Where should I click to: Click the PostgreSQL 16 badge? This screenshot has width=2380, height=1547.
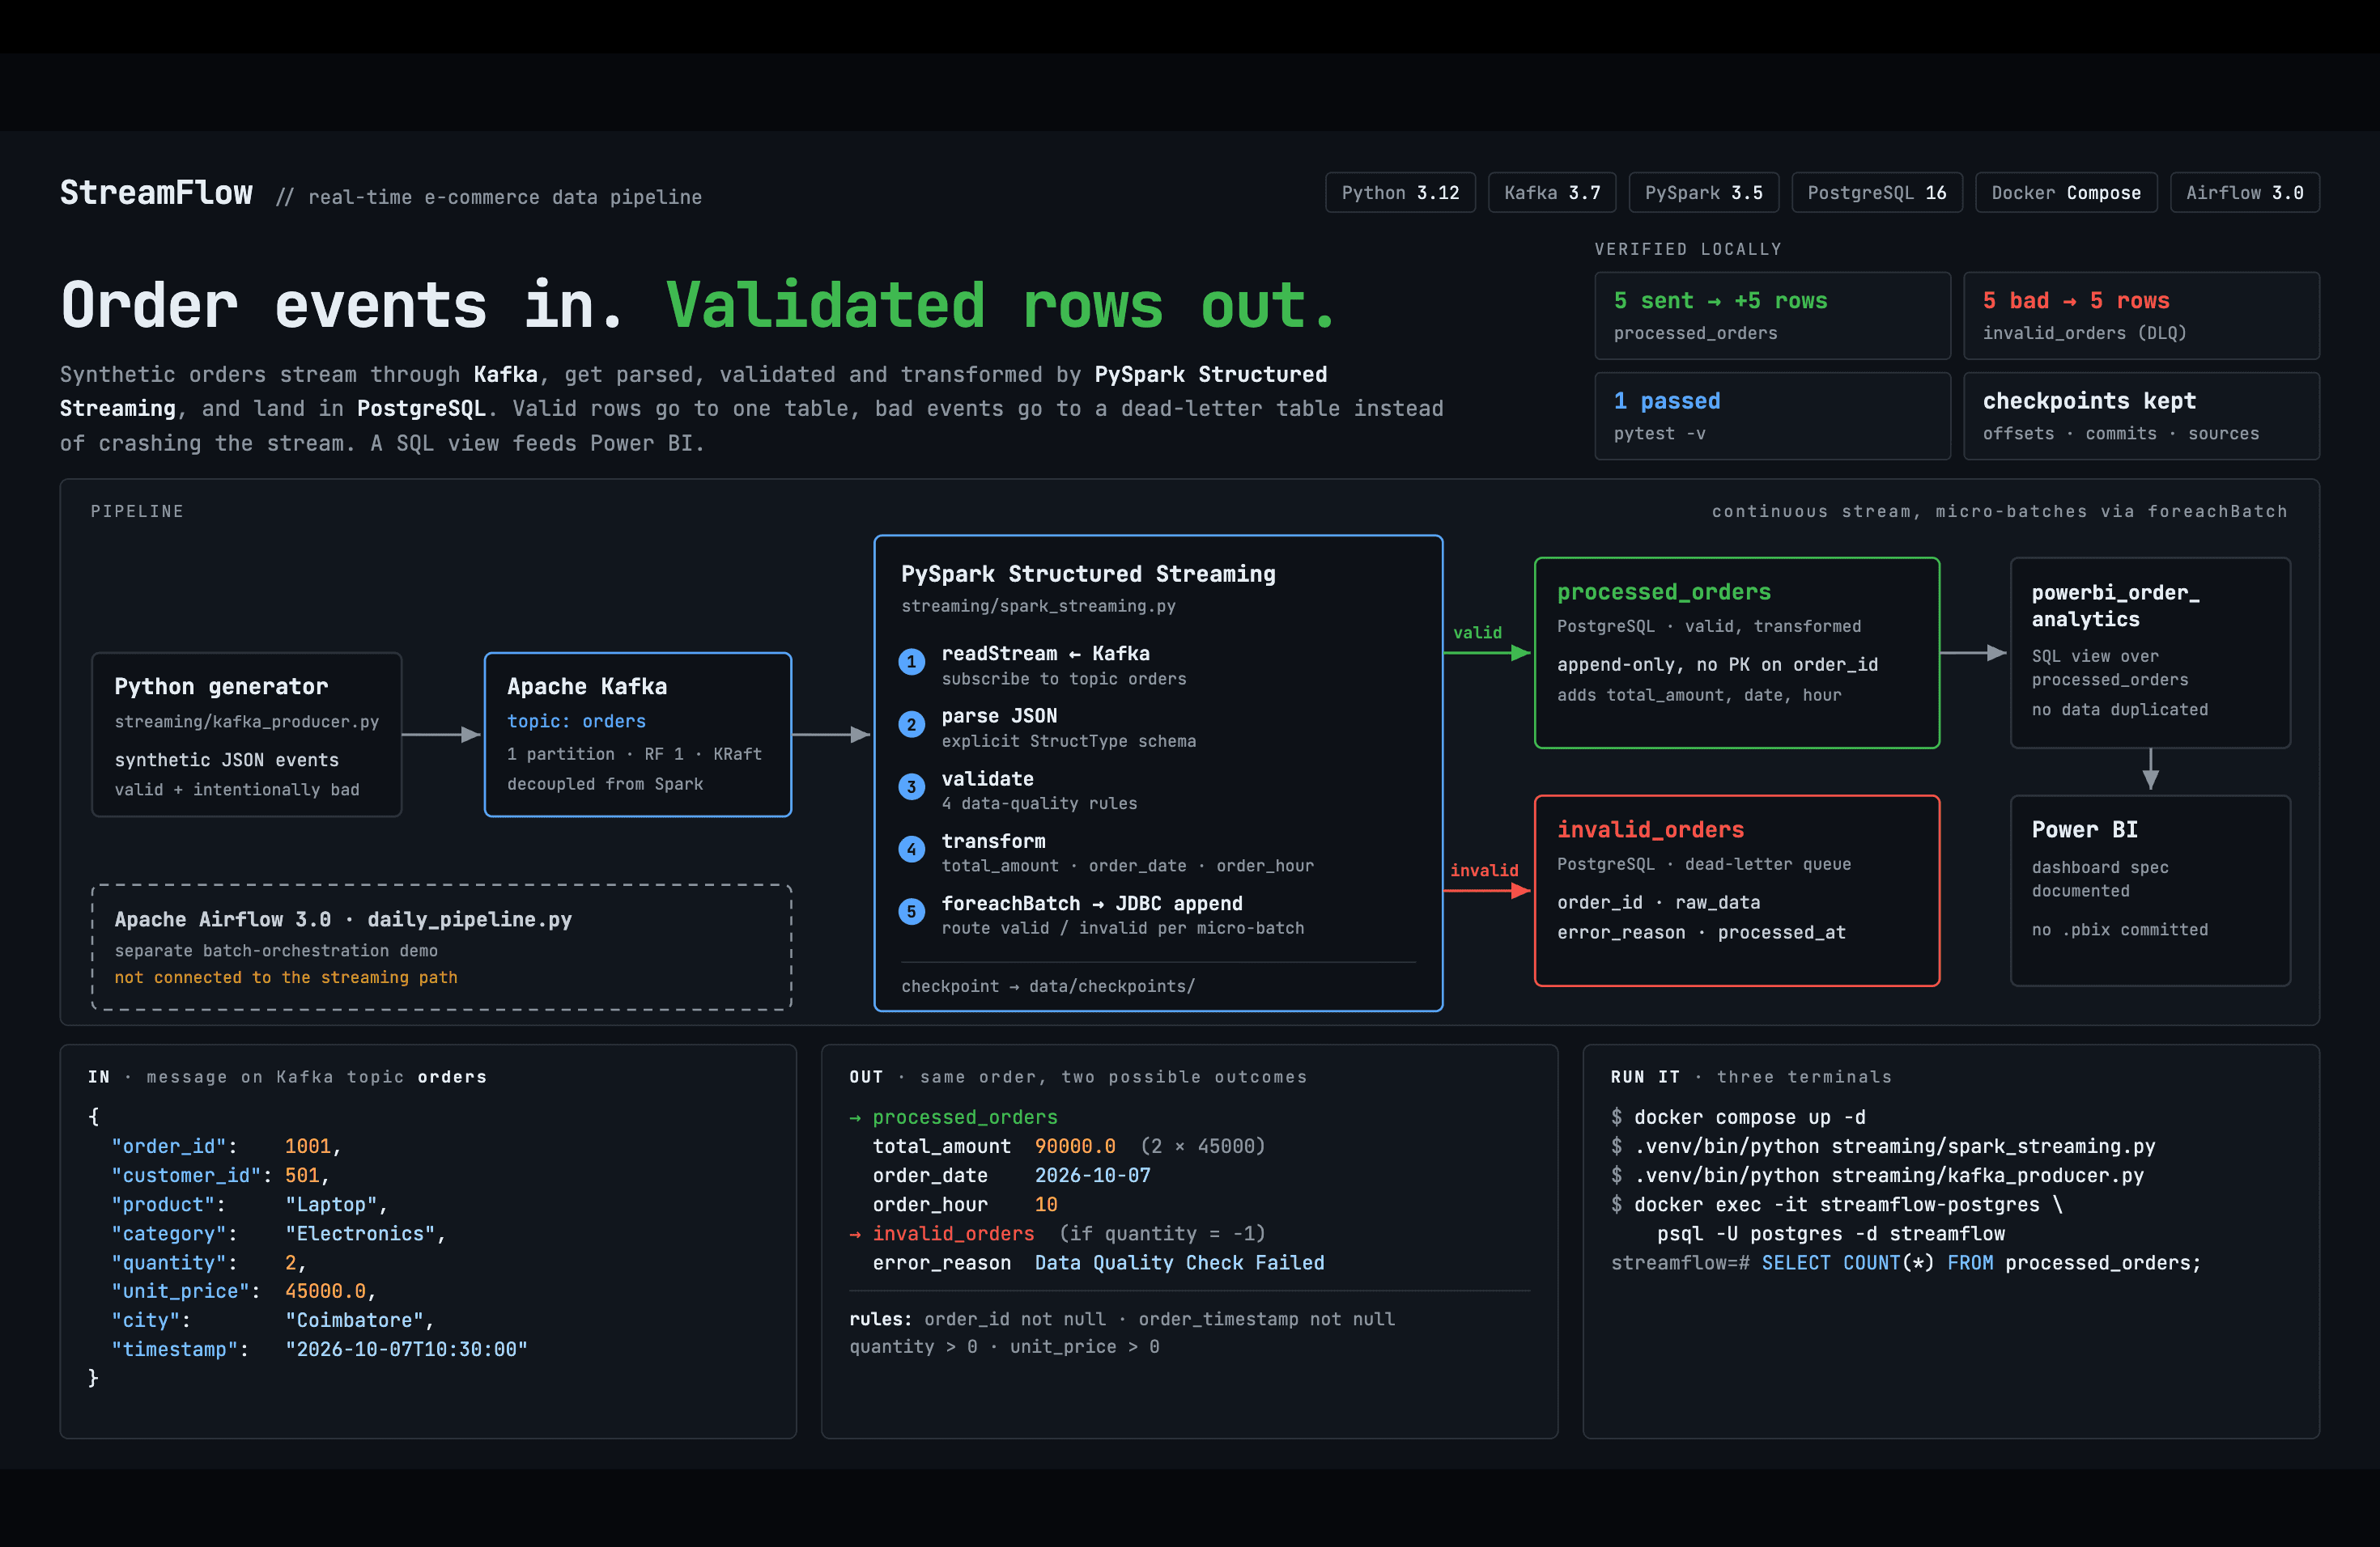(x=1877, y=193)
